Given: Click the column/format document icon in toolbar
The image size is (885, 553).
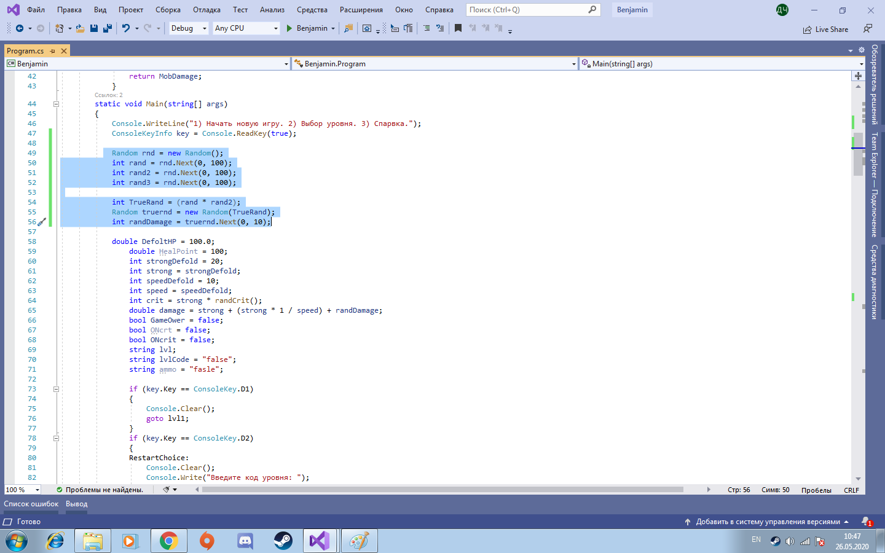Looking at the screenshot, I should (x=408, y=28).
